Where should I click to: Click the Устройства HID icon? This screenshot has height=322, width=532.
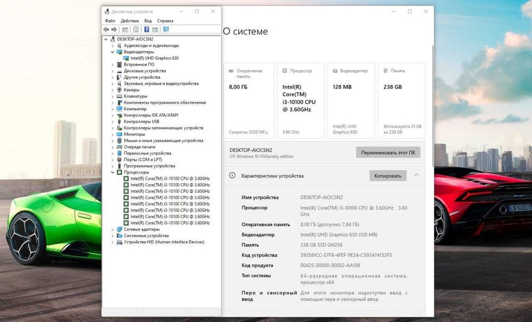[119, 242]
